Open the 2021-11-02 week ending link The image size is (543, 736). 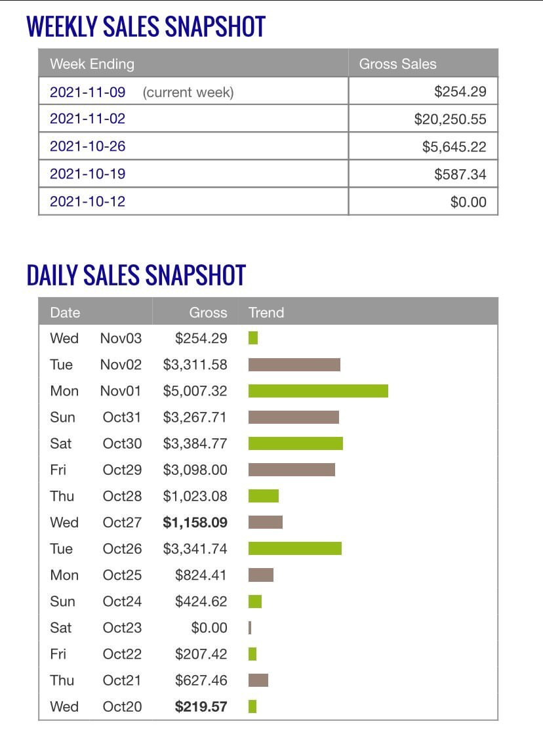coord(87,118)
